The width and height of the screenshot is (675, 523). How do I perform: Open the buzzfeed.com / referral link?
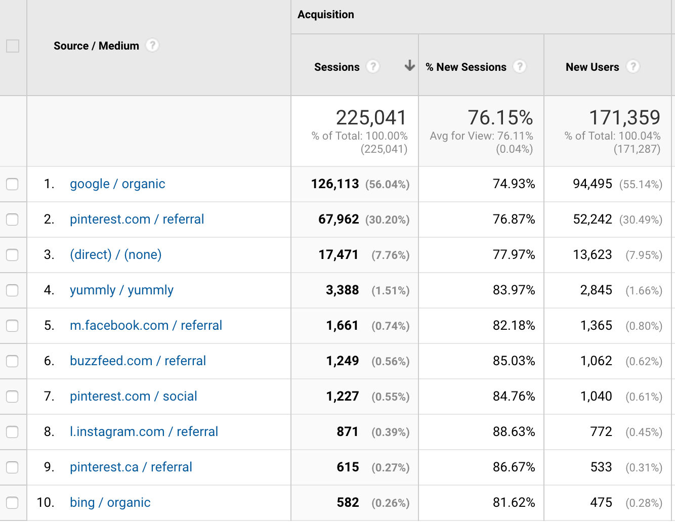click(138, 361)
